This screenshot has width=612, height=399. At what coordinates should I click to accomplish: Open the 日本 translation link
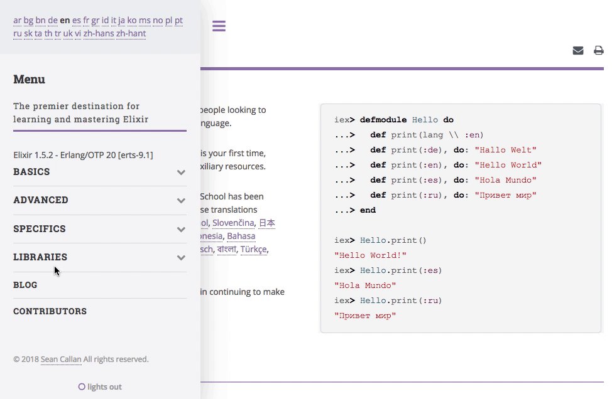click(x=268, y=223)
